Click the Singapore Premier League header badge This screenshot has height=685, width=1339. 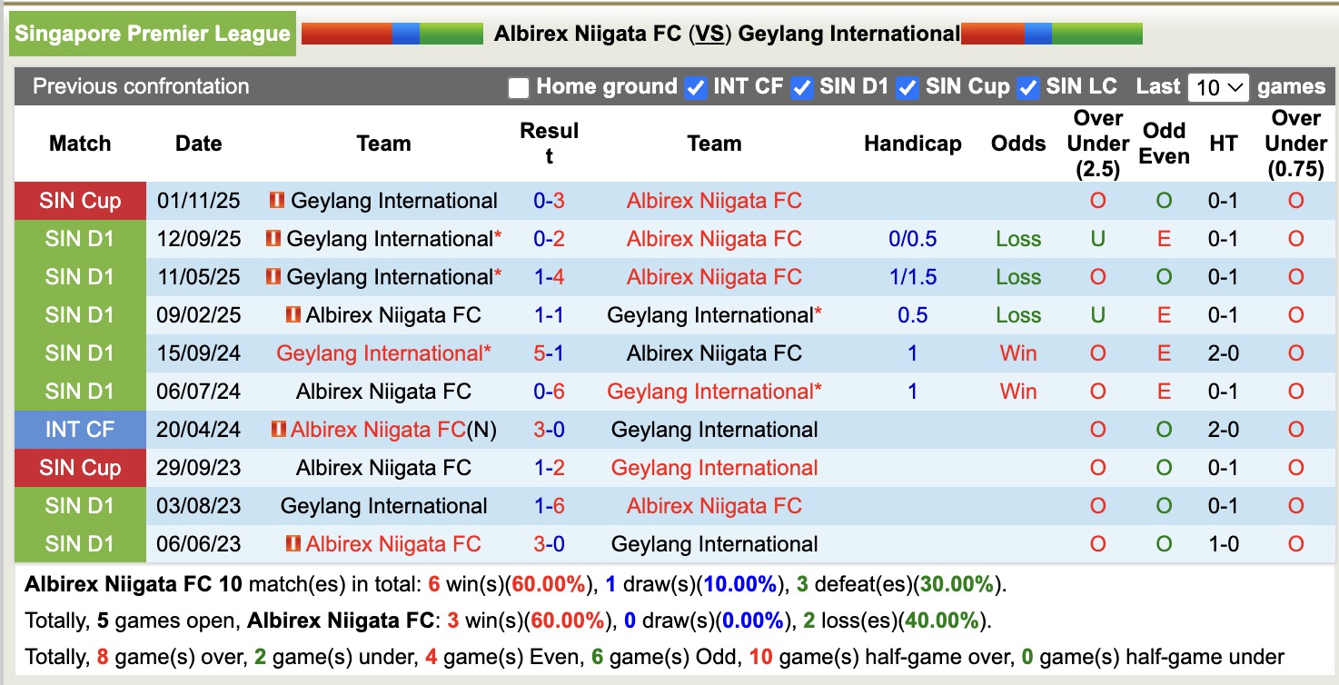coord(152,33)
